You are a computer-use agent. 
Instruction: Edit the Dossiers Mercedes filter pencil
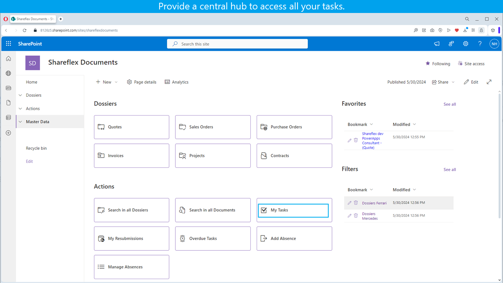coord(349,216)
